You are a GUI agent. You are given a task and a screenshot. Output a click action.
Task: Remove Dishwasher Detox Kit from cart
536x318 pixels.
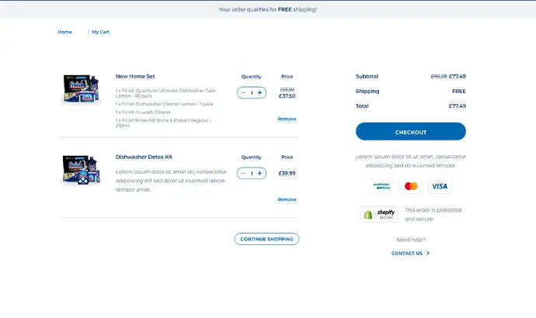tap(287, 200)
